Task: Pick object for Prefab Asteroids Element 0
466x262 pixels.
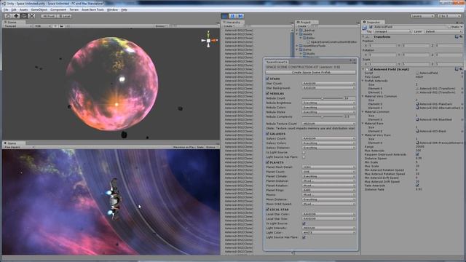Action: (462, 89)
